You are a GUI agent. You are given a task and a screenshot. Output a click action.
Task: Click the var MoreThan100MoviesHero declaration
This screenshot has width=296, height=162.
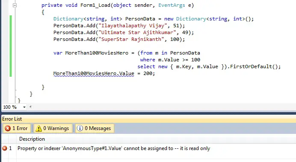[x=91, y=53]
